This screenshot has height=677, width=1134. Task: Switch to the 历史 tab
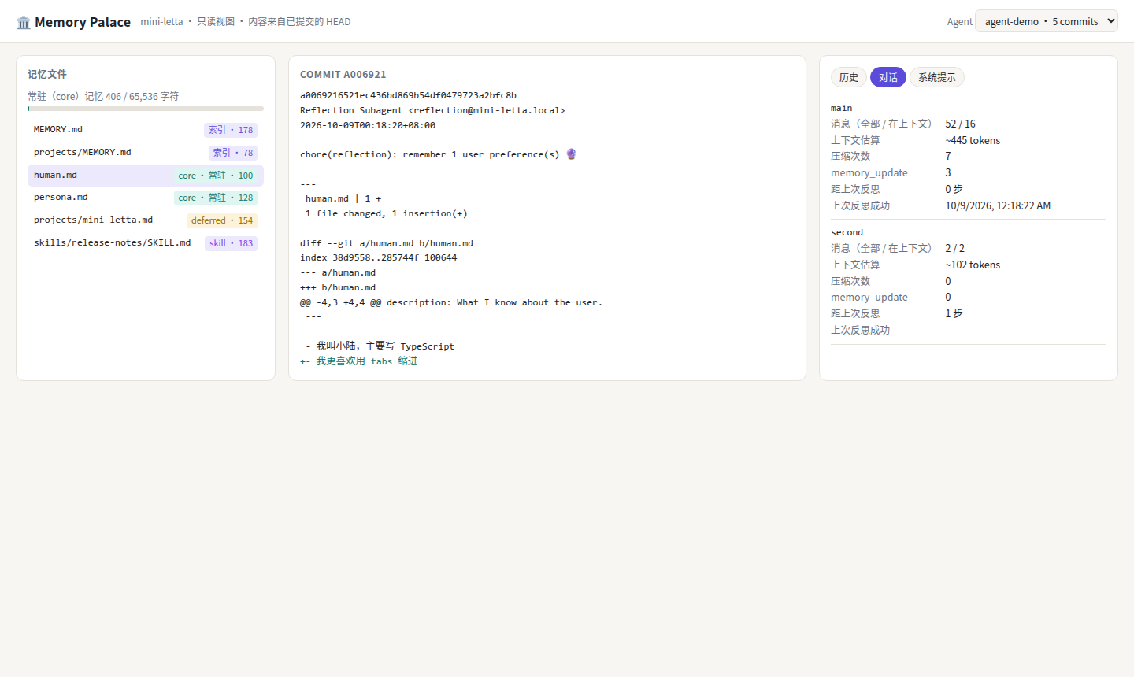849,77
